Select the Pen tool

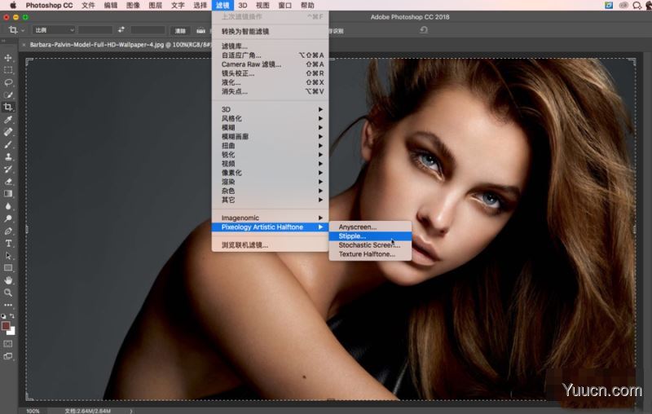[x=8, y=231]
